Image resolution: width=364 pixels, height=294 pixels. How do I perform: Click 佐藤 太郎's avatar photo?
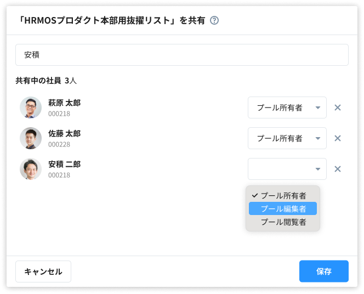coord(31,138)
